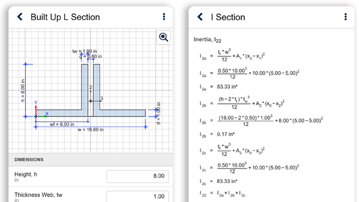Click the Inertia, I22 heading
Screen dimensions: 359x202
pos(208,40)
